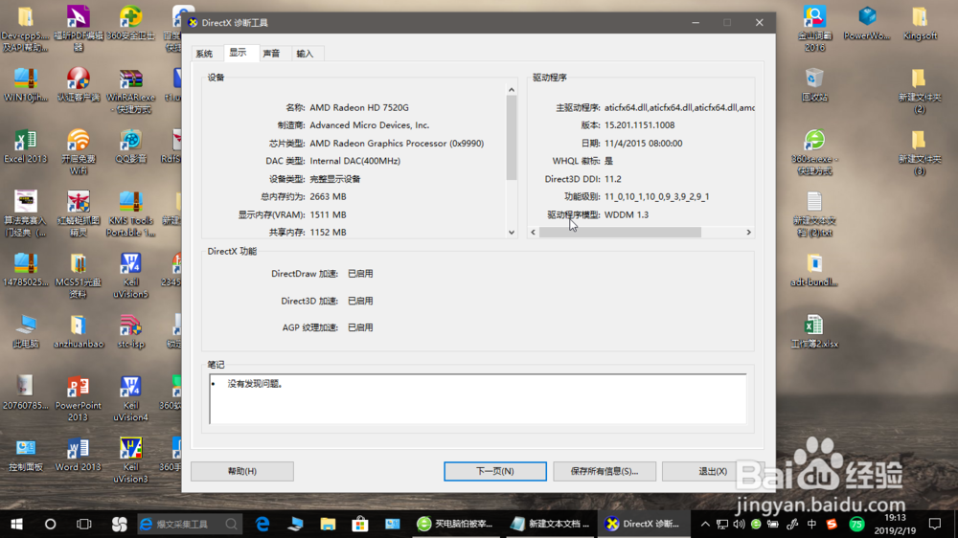This screenshot has width=958, height=538.
Task: Select AMD Radeon HD 7520G name value
Action: pyautogui.click(x=359, y=107)
